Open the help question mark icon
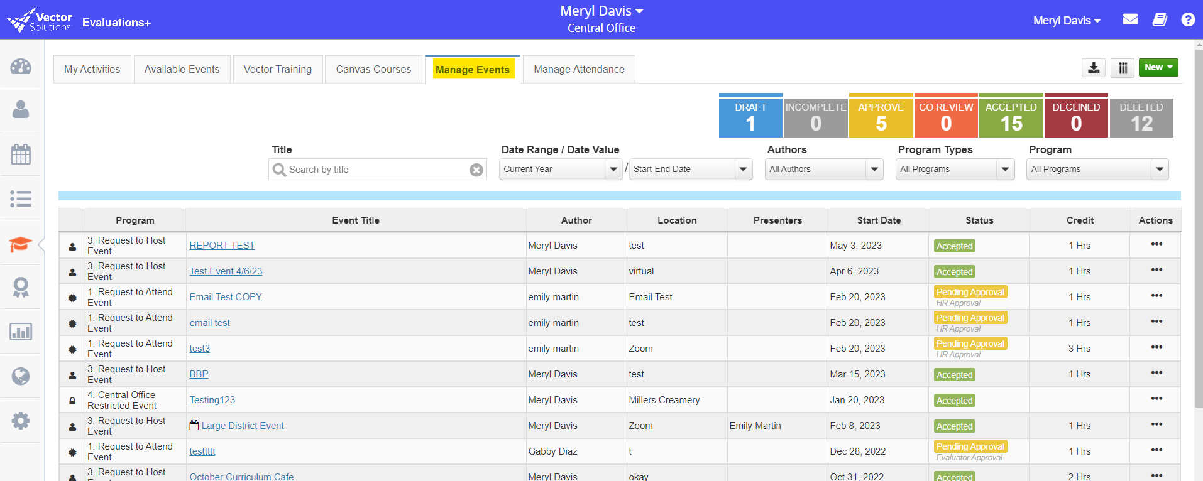Screen dimensions: 1203x481 tap(1188, 19)
